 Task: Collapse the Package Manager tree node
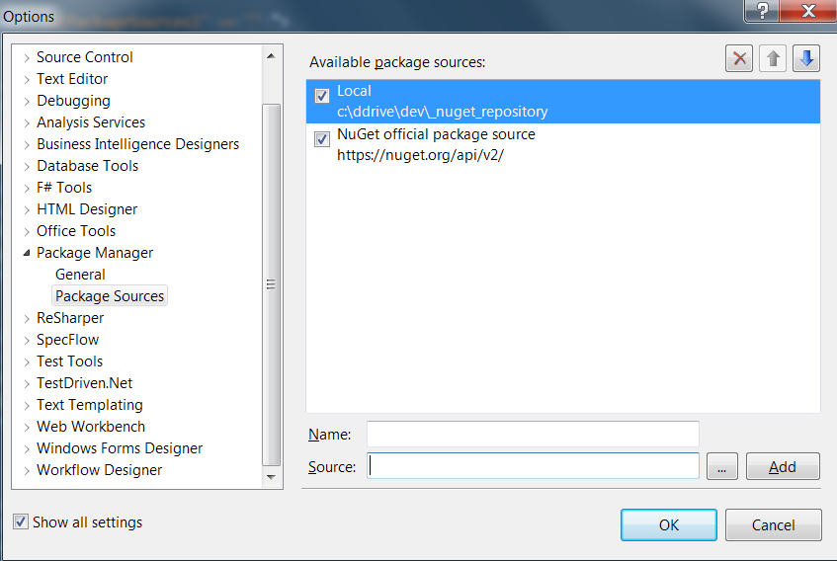coord(26,253)
